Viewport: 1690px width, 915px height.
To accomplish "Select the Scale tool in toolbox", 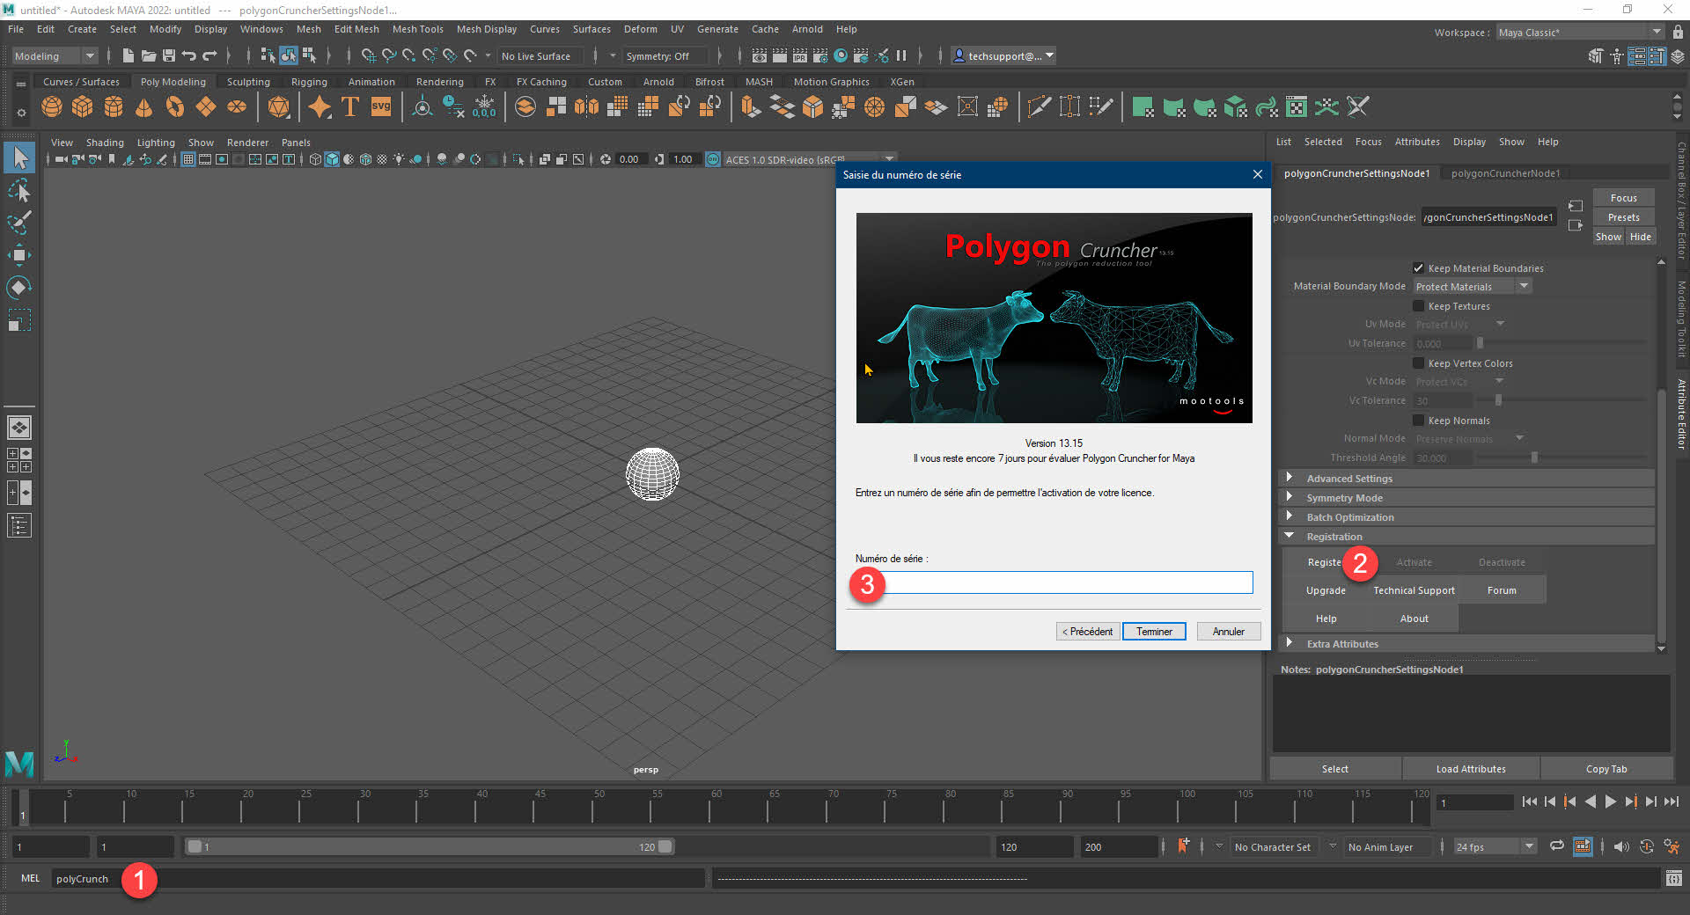I will click(19, 320).
